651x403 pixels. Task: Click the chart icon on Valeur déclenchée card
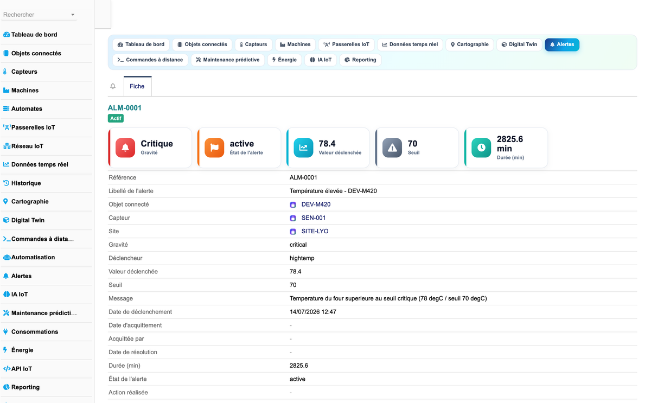click(x=303, y=148)
